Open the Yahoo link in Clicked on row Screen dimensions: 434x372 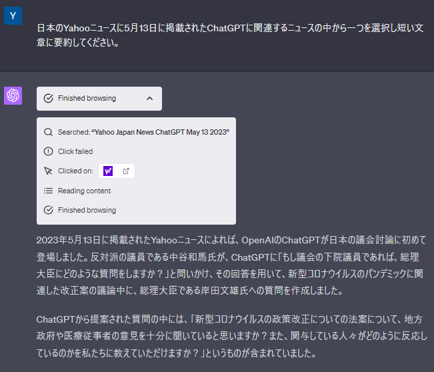117,171
